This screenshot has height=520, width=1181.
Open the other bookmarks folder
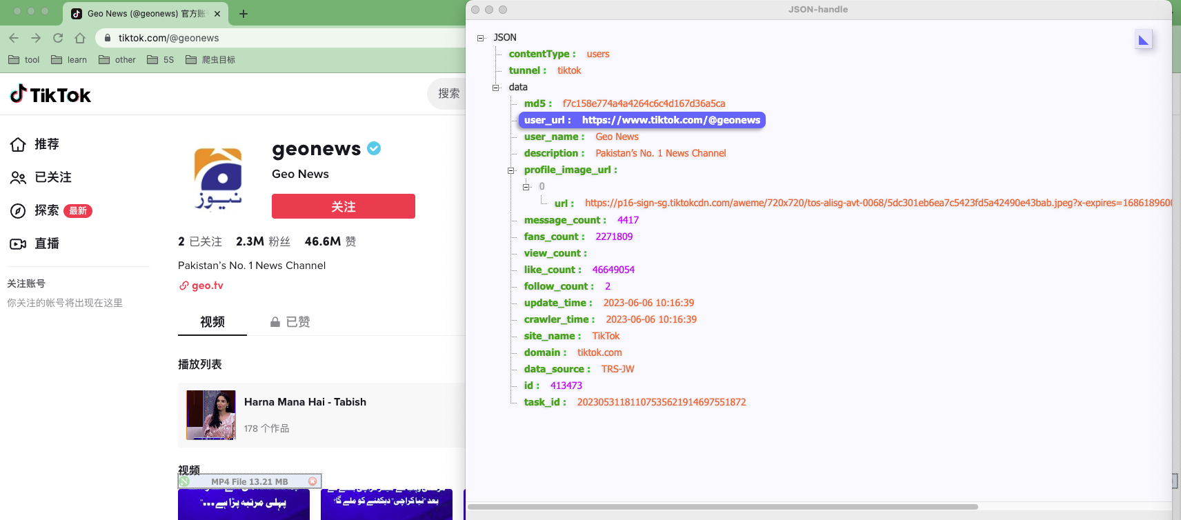click(x=117, y=60)
